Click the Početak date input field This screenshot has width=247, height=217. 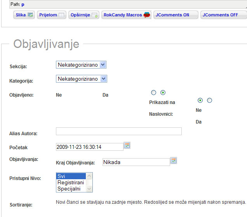89,147
